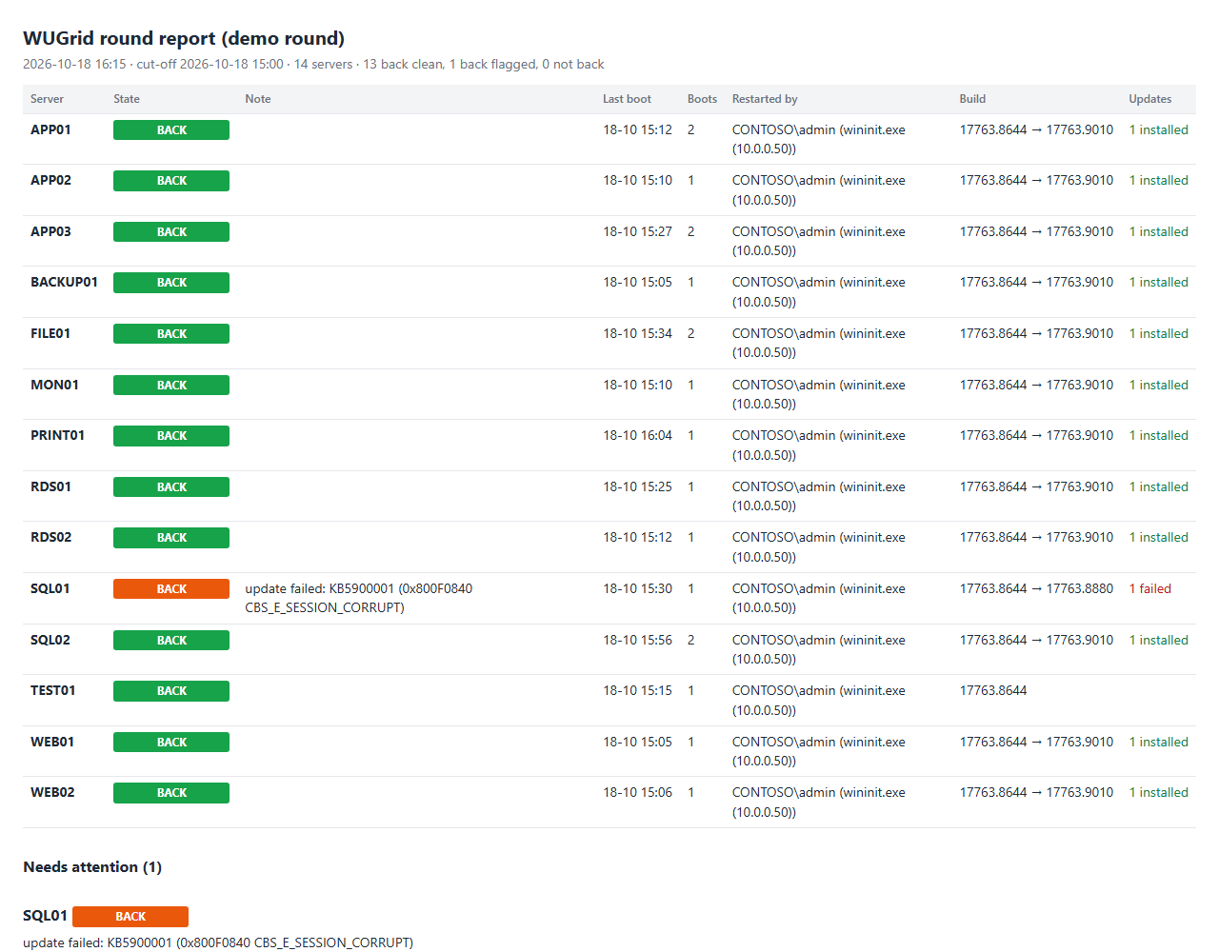The image size is (1219, 952).
Task: Click the SQL02 server name
Action: 50,640
